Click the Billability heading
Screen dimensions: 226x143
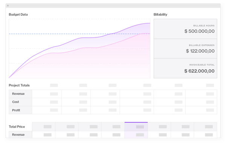click(160, 14)
